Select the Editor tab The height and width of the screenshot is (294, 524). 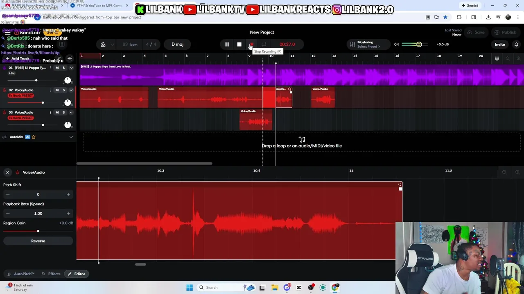[77, 274]
